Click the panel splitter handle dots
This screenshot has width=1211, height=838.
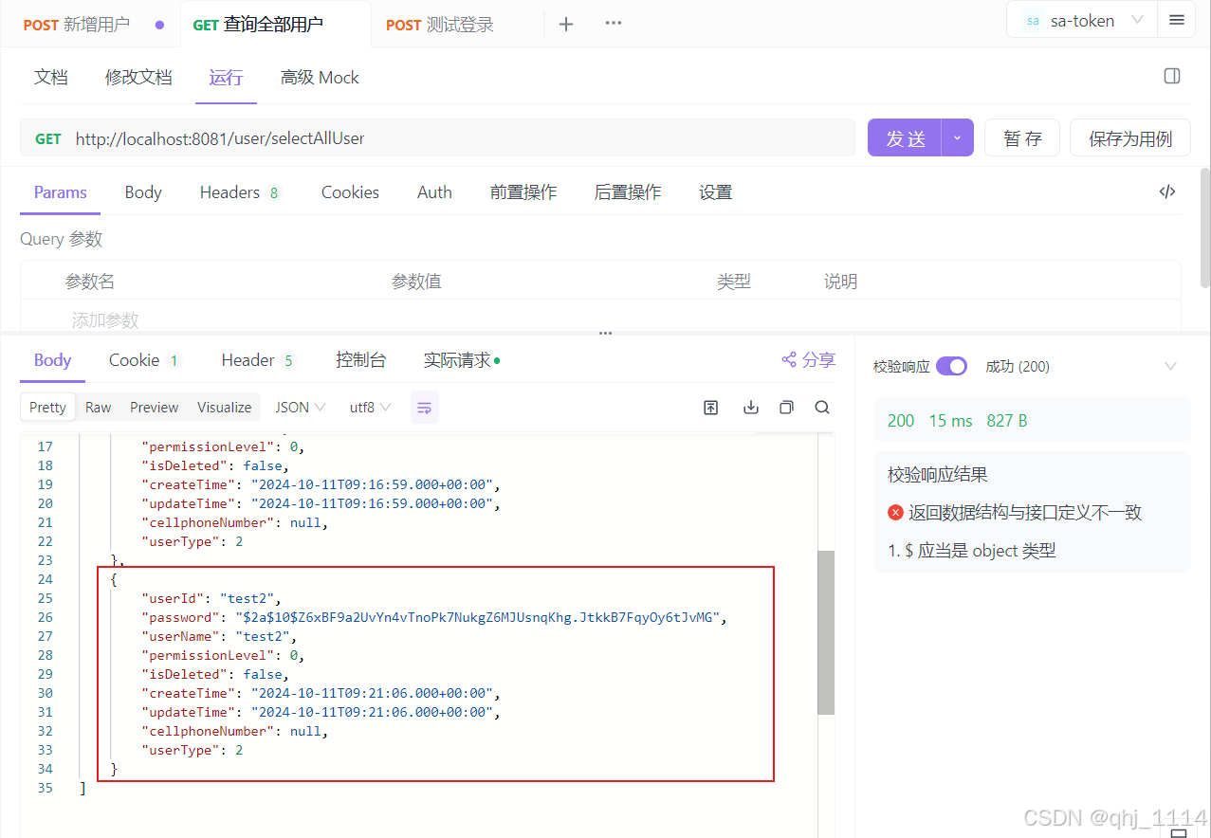coord(605,333)
